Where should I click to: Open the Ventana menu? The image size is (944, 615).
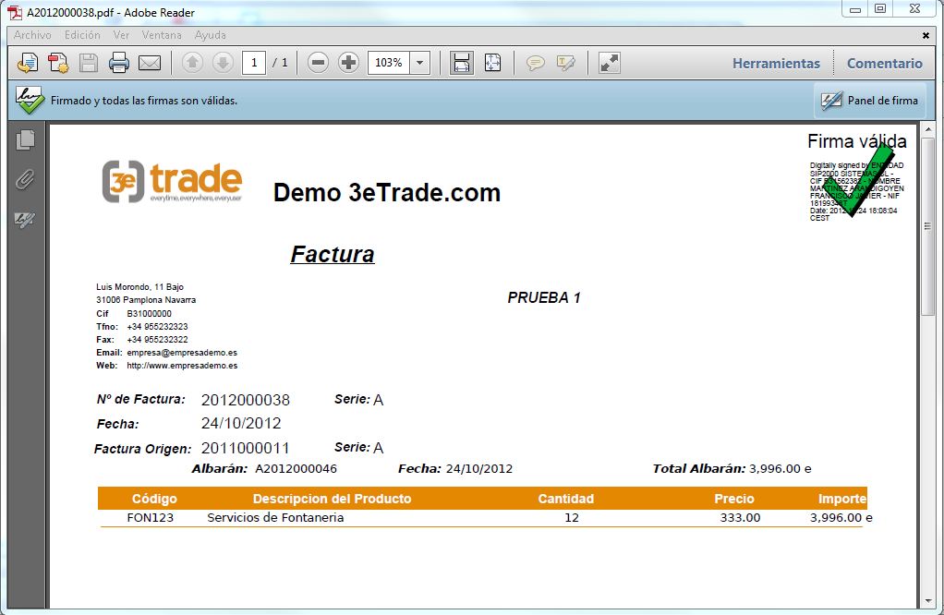coord(162,35)
